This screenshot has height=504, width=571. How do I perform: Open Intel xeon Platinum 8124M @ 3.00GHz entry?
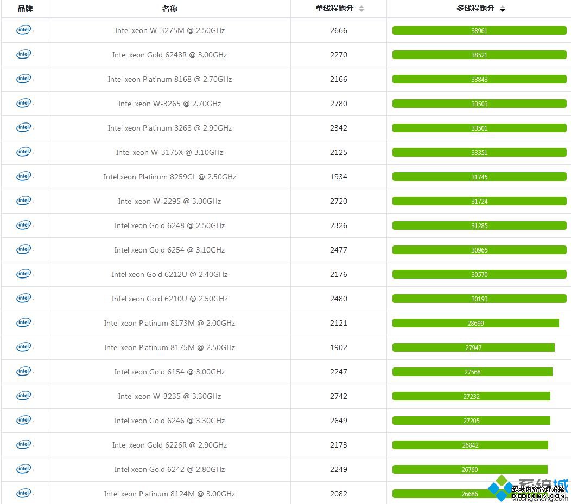[x=170, y=494]
